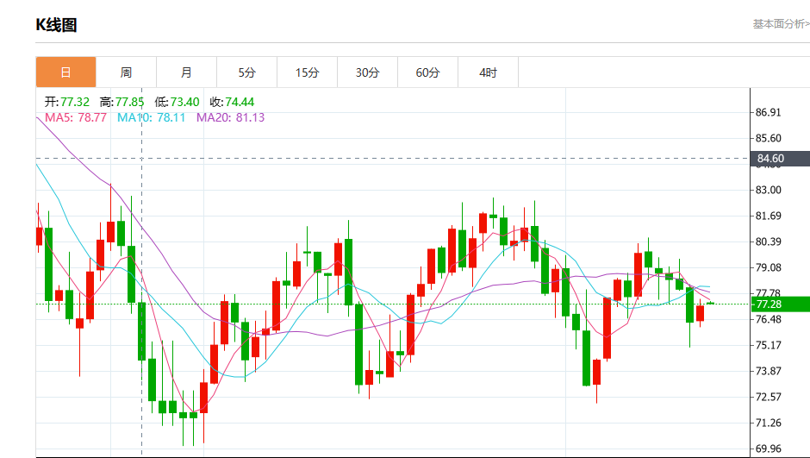Click the MA5 indicator label
Image resolution: width=810 pixels, height=458 pixels.
(75, 117)
